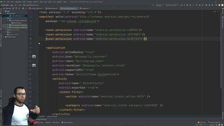Open the Window menu
The width and height of the screenshot is (224, 126).
(59, 2)
